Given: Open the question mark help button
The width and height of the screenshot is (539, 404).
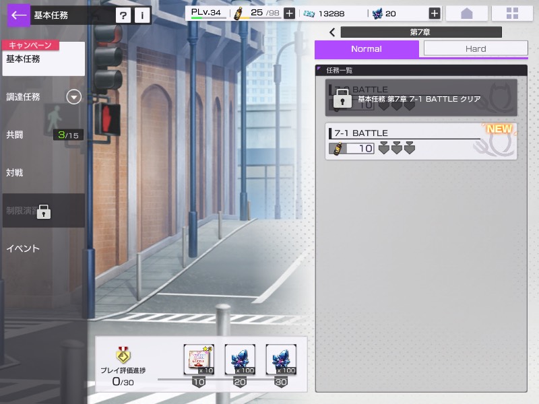Looking at the screenshot, I should (x=123, y=15).
